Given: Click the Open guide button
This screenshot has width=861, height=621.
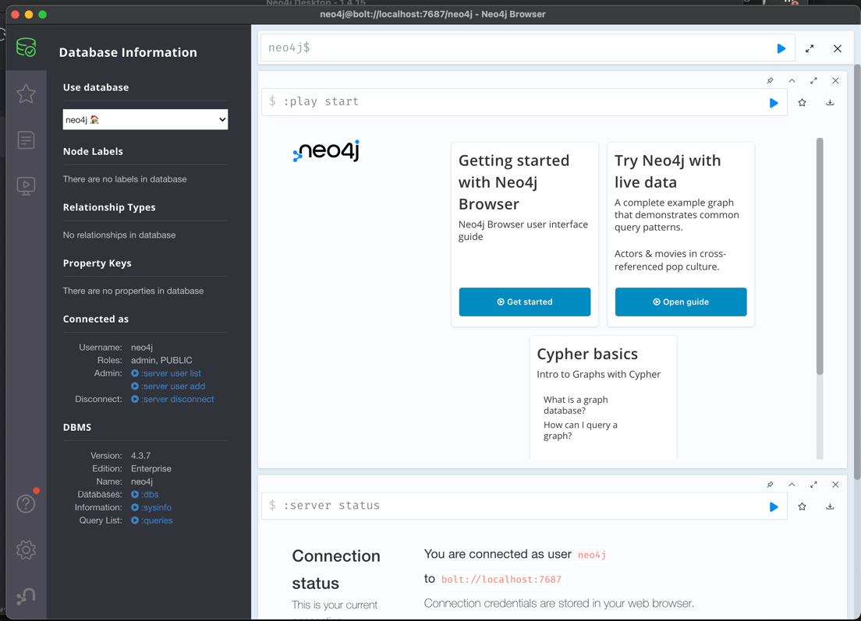Looking at the screenshot, I should pyautogui.click(x=680, y=302).
